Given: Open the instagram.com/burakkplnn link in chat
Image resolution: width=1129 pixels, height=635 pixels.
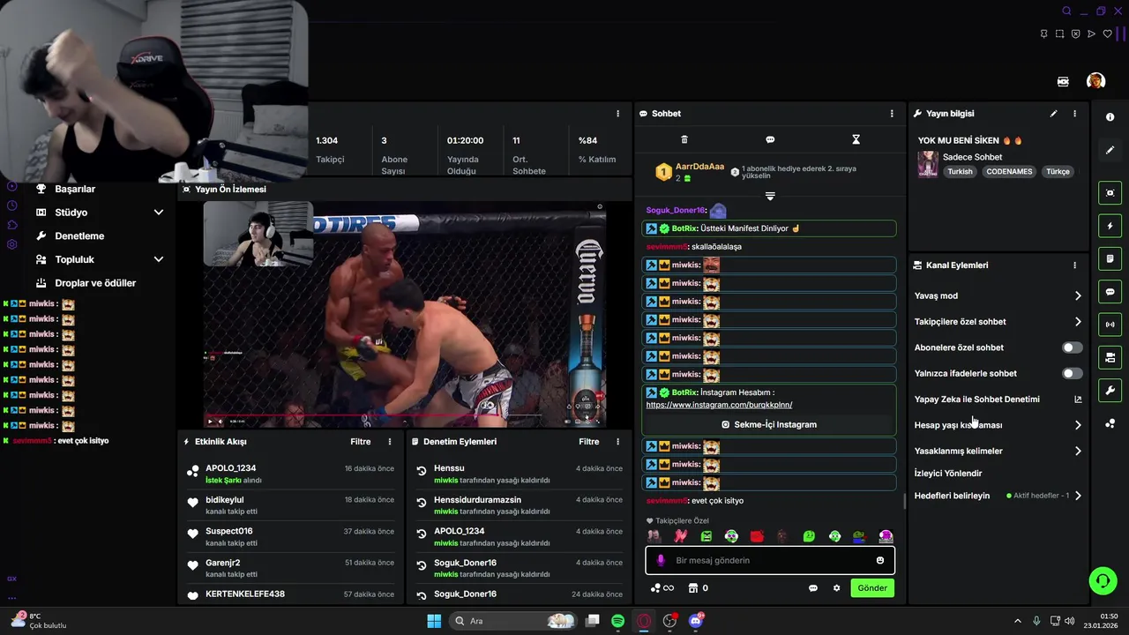Looking at the screenshot, I should [x=719, y=405].
